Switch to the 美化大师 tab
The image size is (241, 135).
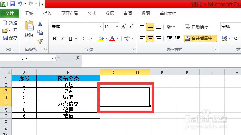point(168,13)
